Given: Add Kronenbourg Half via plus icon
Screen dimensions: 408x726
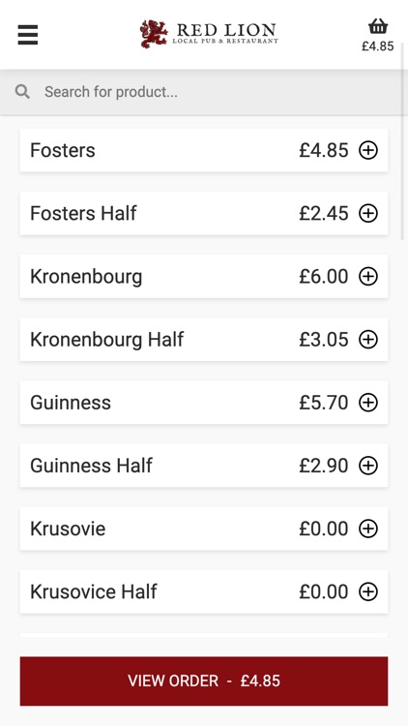Looking at the screenshot, I should pos(368,340).
